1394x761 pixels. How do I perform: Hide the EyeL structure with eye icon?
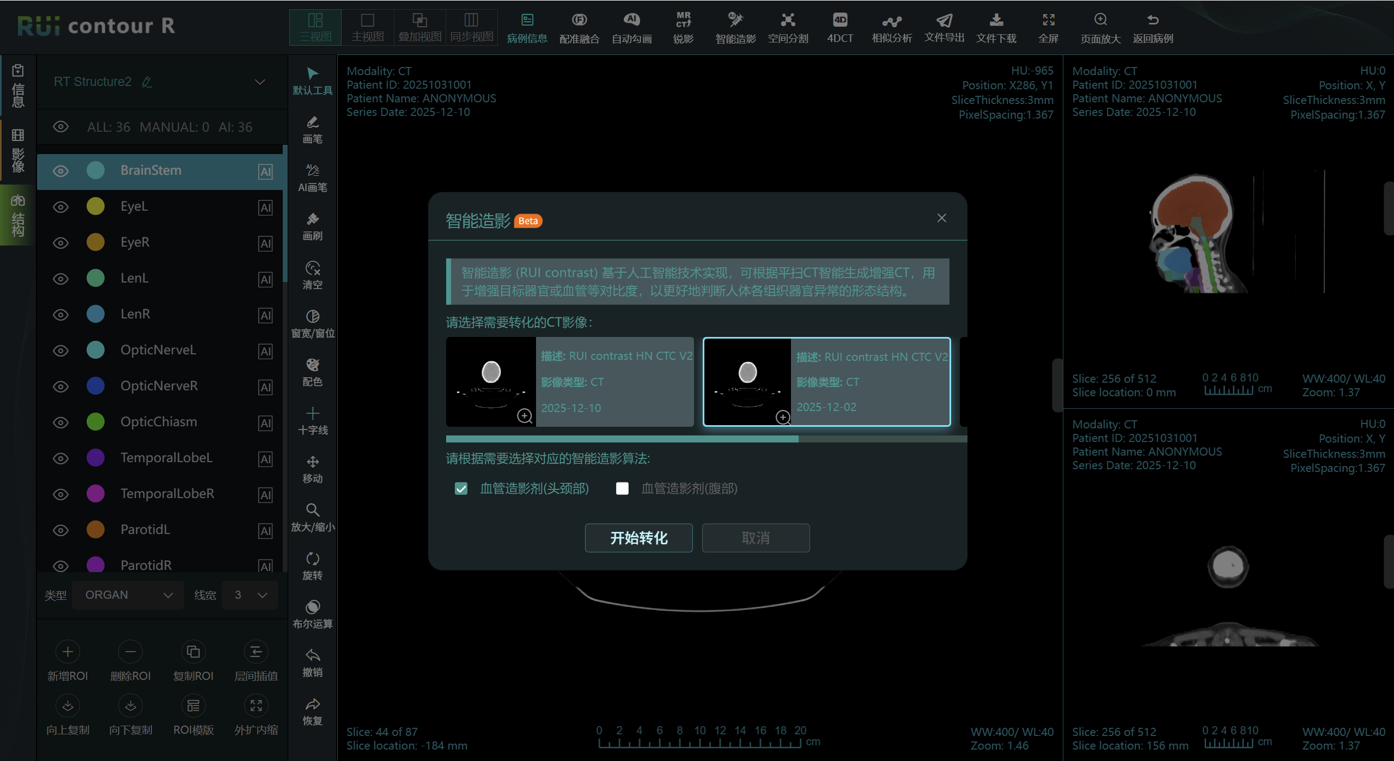[x=60, y=207]
